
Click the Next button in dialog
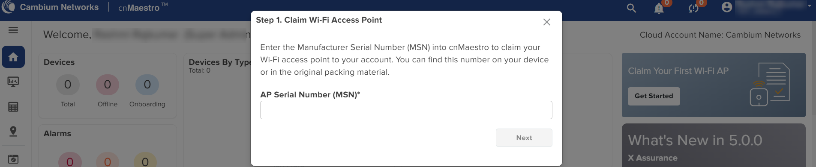pos(524,138)
